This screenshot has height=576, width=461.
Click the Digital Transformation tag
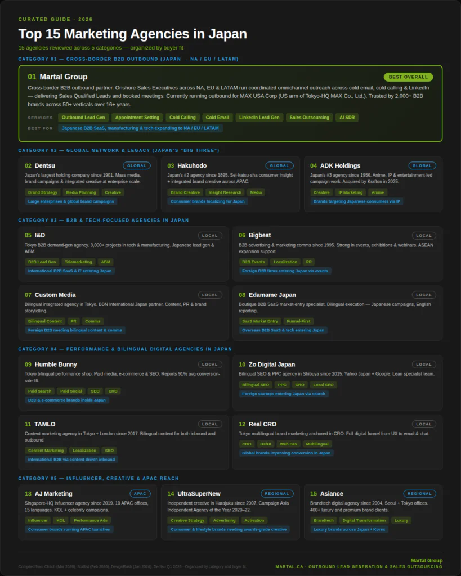pyautogui.click(x=364, y=520)
